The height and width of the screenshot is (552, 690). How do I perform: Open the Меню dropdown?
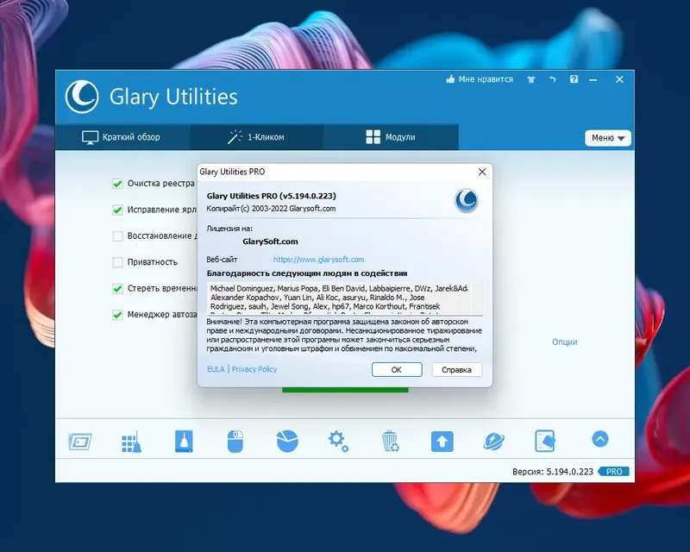click(608, 138)
